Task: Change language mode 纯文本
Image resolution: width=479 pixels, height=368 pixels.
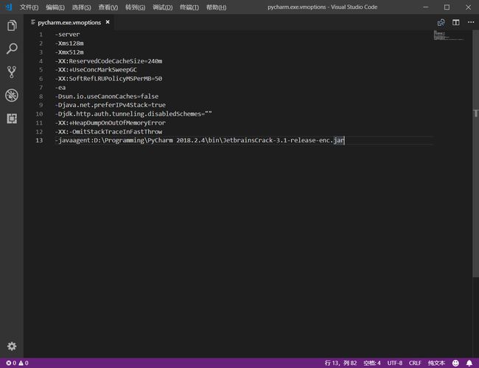Action: tap(436, 363)
